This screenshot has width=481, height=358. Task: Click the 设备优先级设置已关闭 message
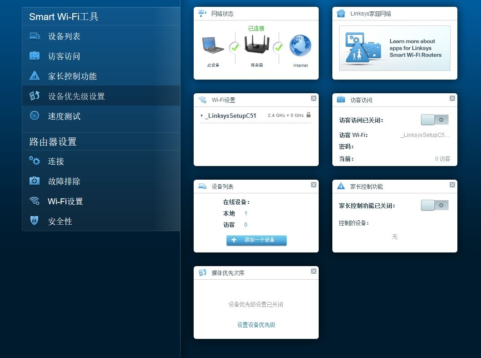[256, 304]
